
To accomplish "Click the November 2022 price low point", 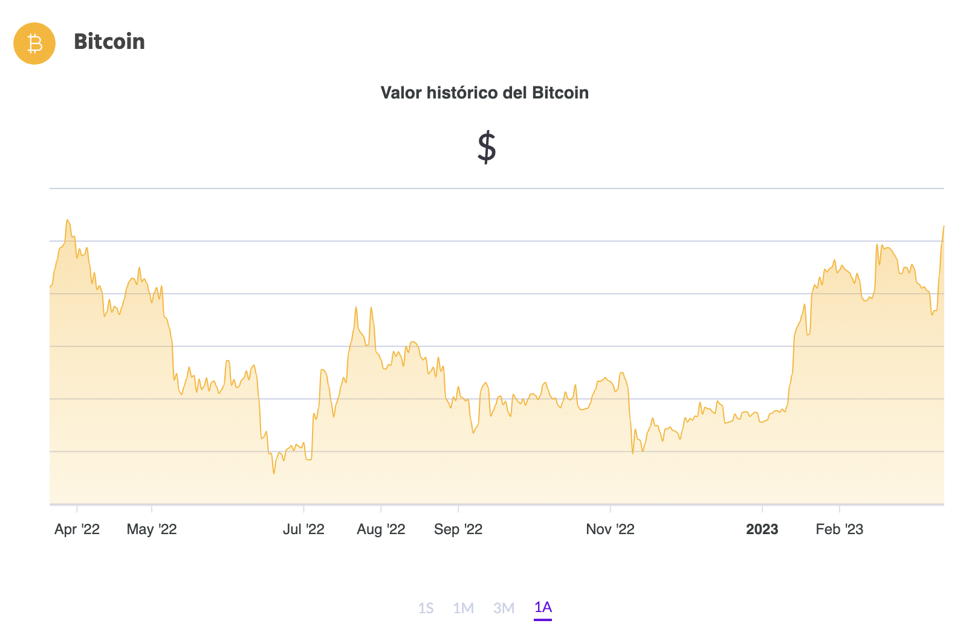I will 633,453.
